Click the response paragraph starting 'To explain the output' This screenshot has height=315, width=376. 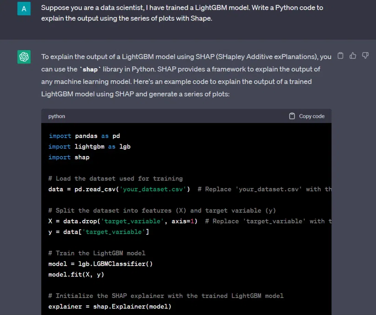point(186,75)
